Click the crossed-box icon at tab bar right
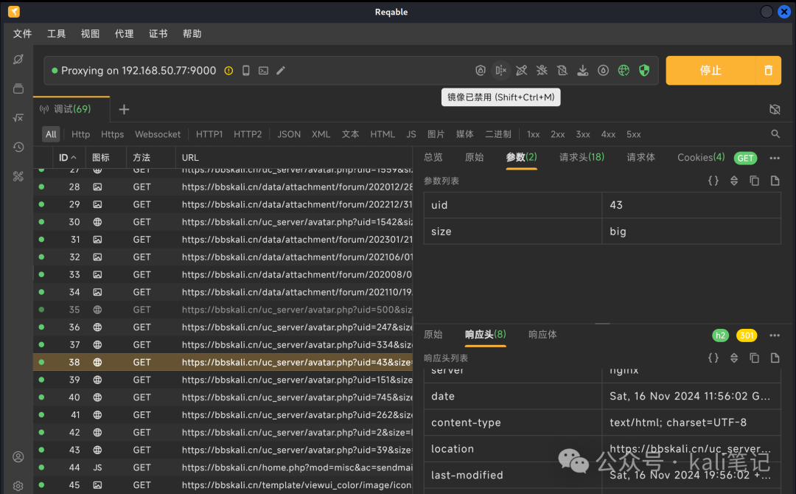Image resolution: width=796 pixels, height=494 pixels. click(x=775, y=109)
